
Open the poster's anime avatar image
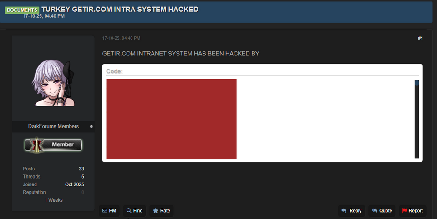click(53, 83)
